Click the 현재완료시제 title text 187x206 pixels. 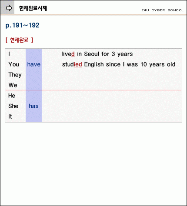tap(33, 8)
